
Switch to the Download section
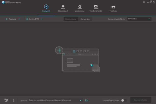coord(63,8)
